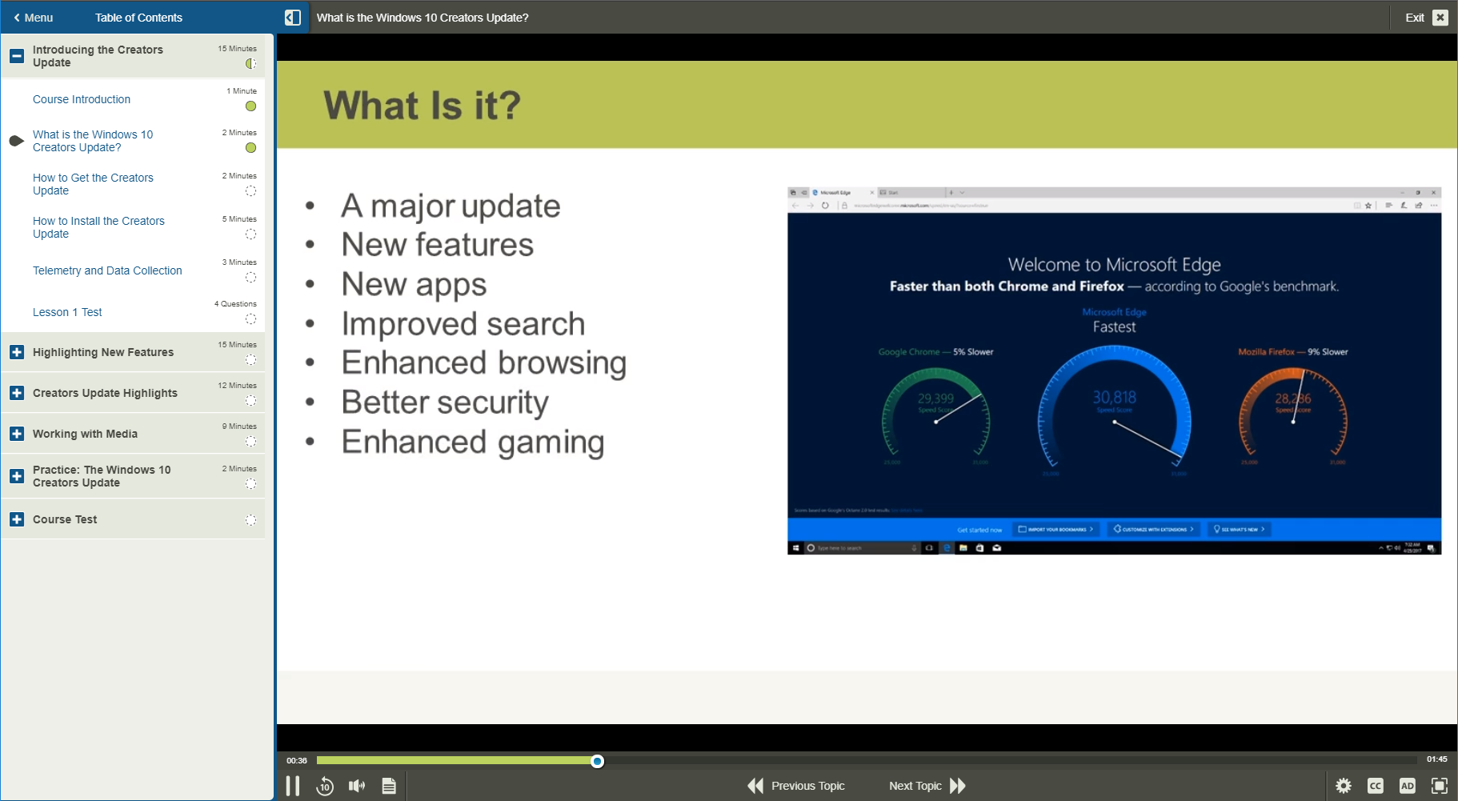Open the Menu panel

[33, 17]
